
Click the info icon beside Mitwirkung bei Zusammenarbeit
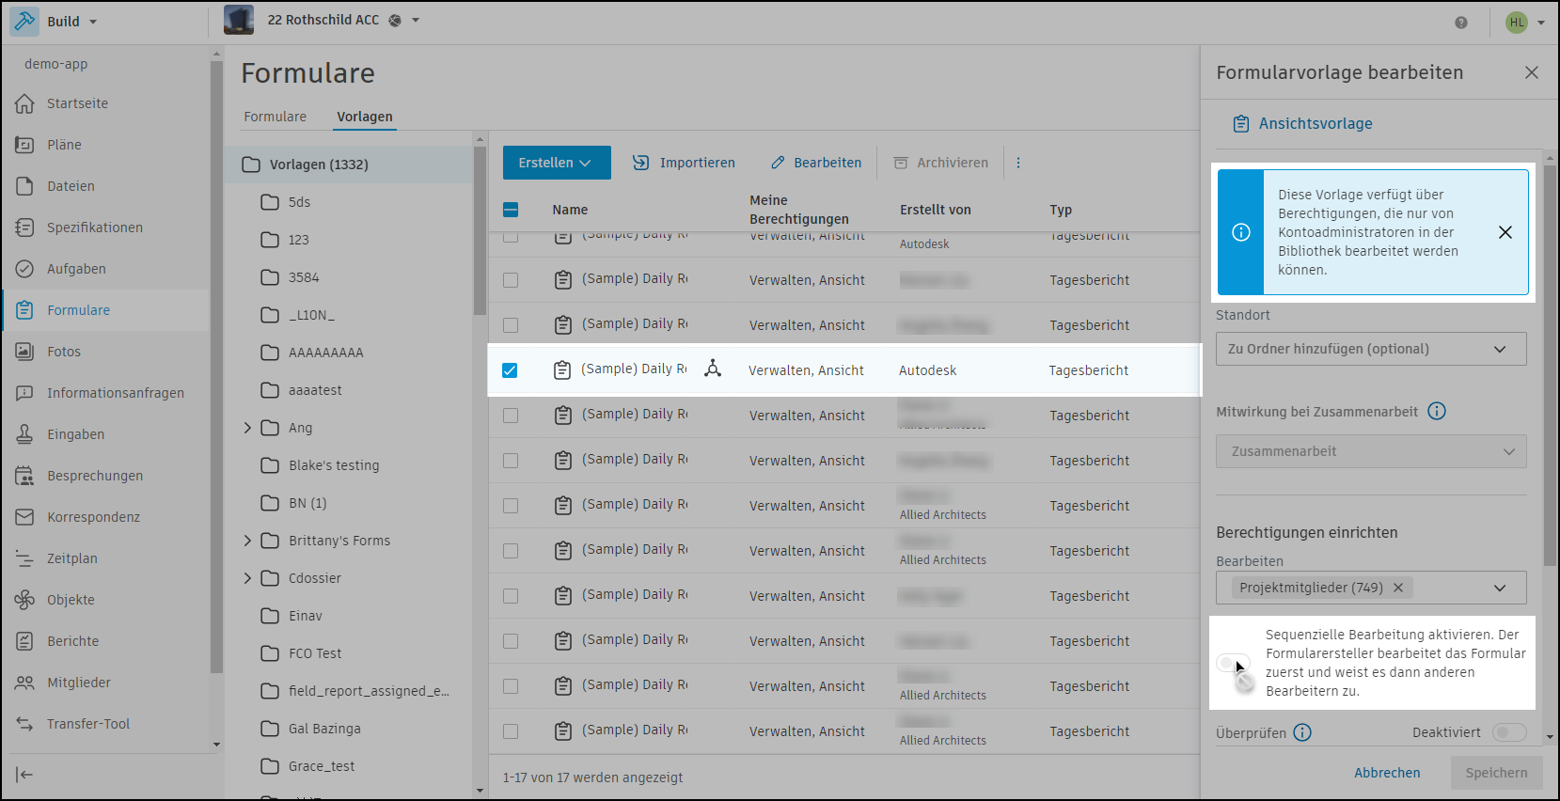pyautogui.click(x=1437, y=411)
